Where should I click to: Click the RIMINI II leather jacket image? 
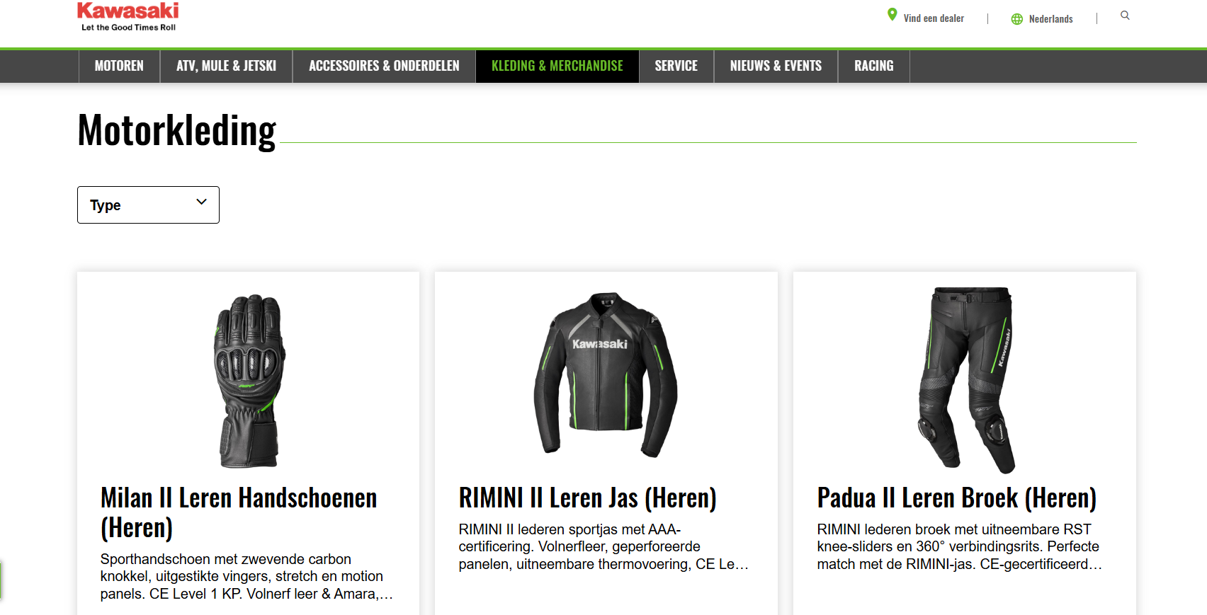606,375
